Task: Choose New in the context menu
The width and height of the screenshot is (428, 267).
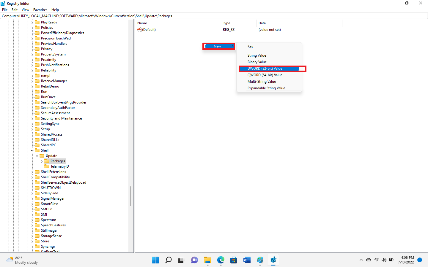Action: [219, 46]
